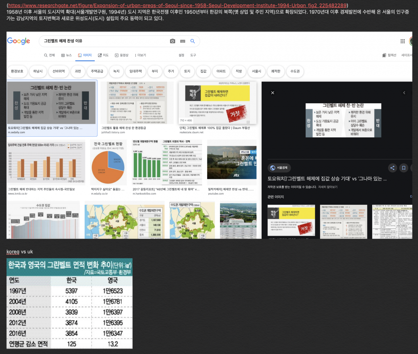
Task: Select the 직방 filter chip
Action: tap(239, 71)
